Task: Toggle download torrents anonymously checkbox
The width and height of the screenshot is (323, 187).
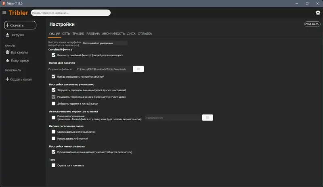Action: pyautogui.click(x=53, y=90)
